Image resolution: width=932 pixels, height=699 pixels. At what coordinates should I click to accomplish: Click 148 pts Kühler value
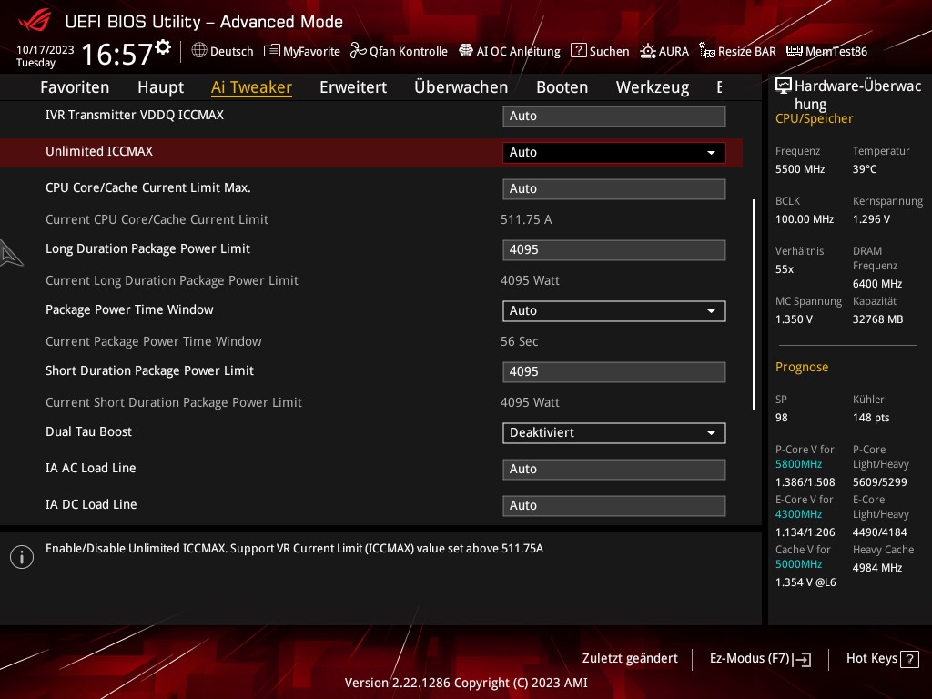pyautogui.click(x=871, y=418)
